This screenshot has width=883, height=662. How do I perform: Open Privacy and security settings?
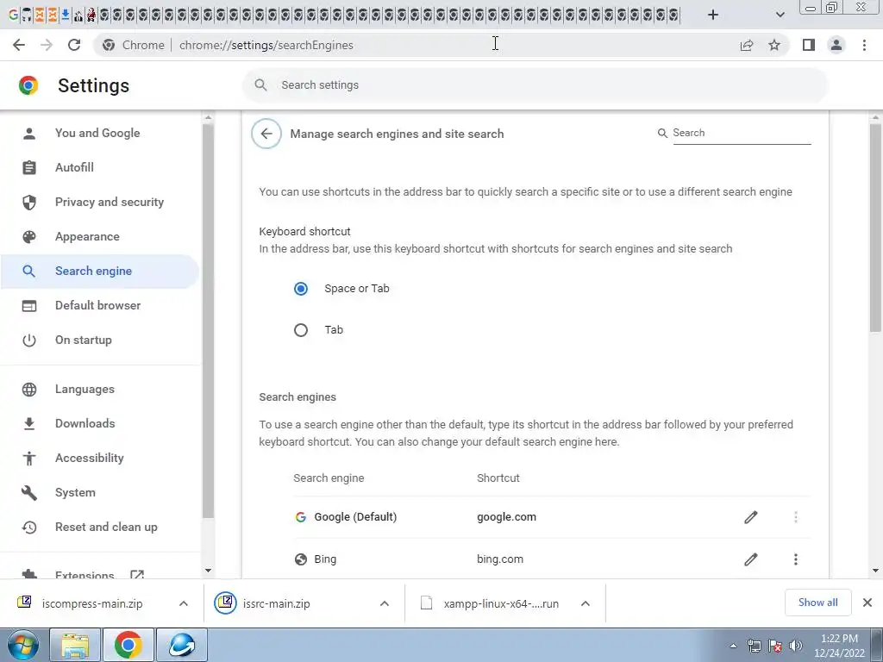pos(110,202)
